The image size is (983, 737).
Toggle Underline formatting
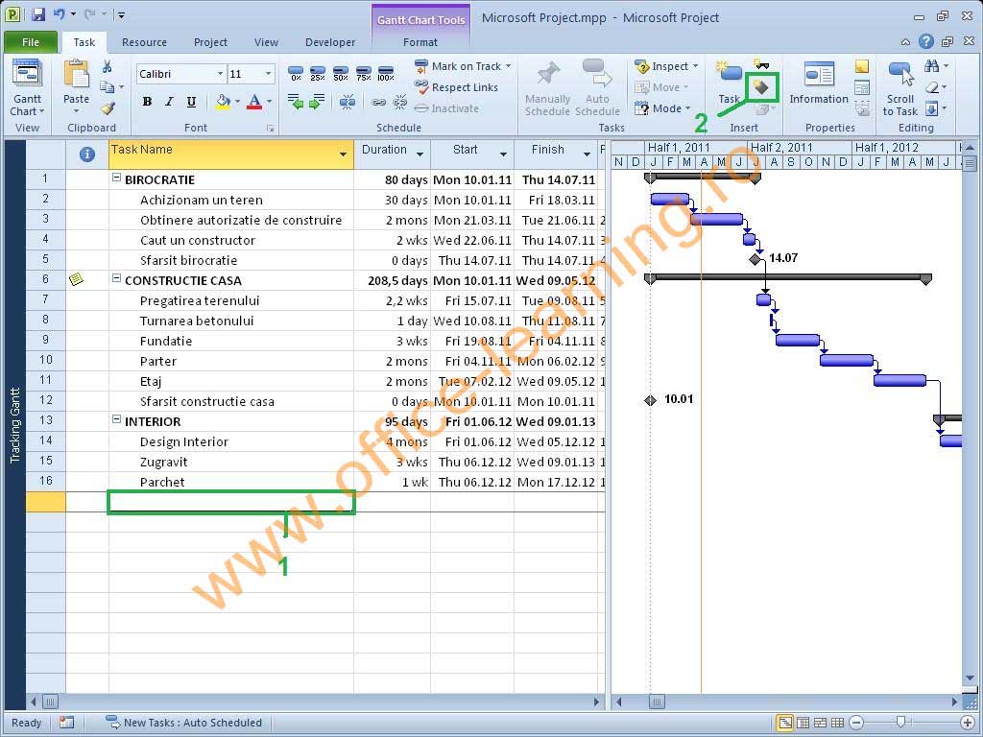[191, 102]
